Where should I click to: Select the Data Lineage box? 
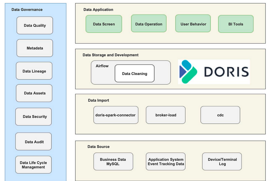click(34, 71)
